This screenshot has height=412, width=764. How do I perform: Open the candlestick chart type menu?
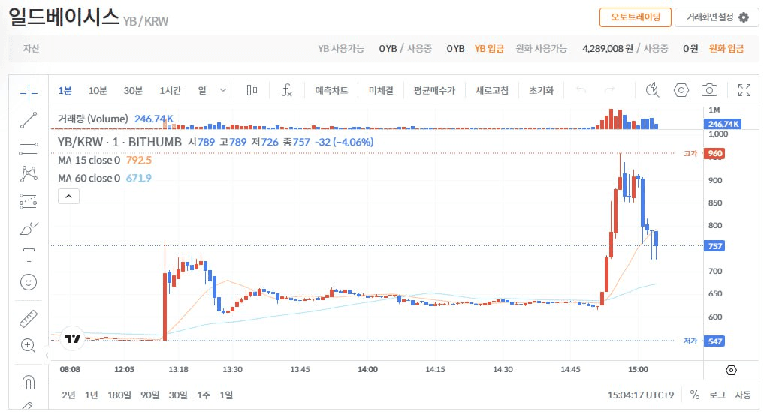[252, 90]
